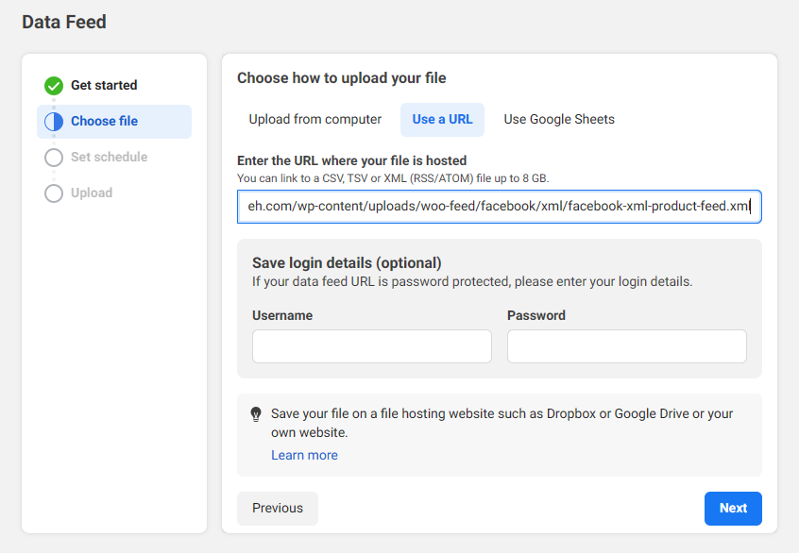Click the file URL input field
The height and width of the screenshot is (553, 799).
499,207
